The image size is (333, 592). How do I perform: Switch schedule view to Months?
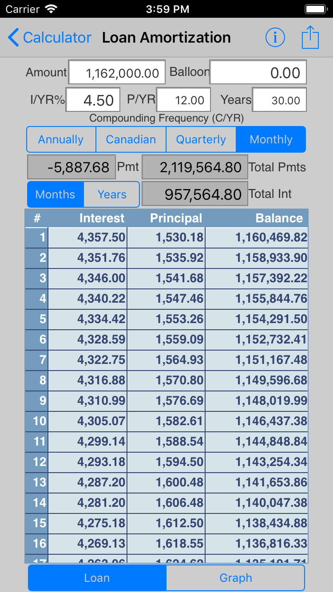click(x=55, y=194)
